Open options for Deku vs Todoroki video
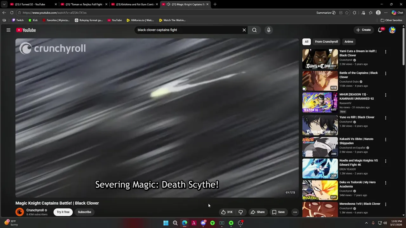 tap(386, 183)
